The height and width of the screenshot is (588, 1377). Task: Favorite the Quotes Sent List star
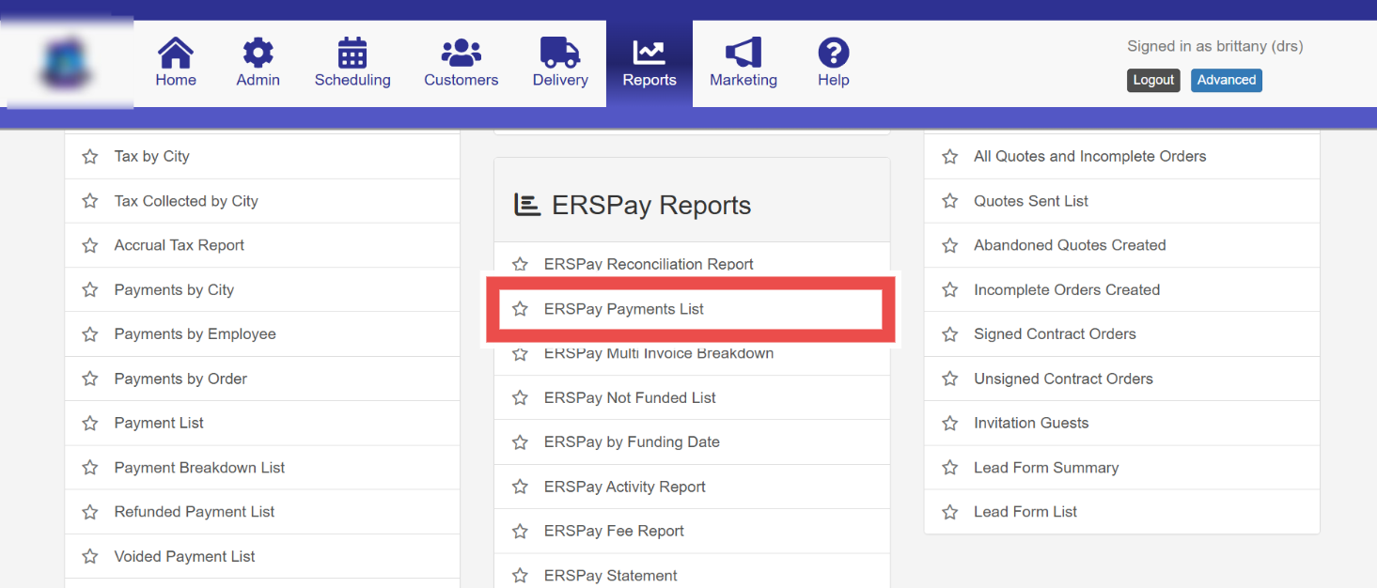click(950, 201)
